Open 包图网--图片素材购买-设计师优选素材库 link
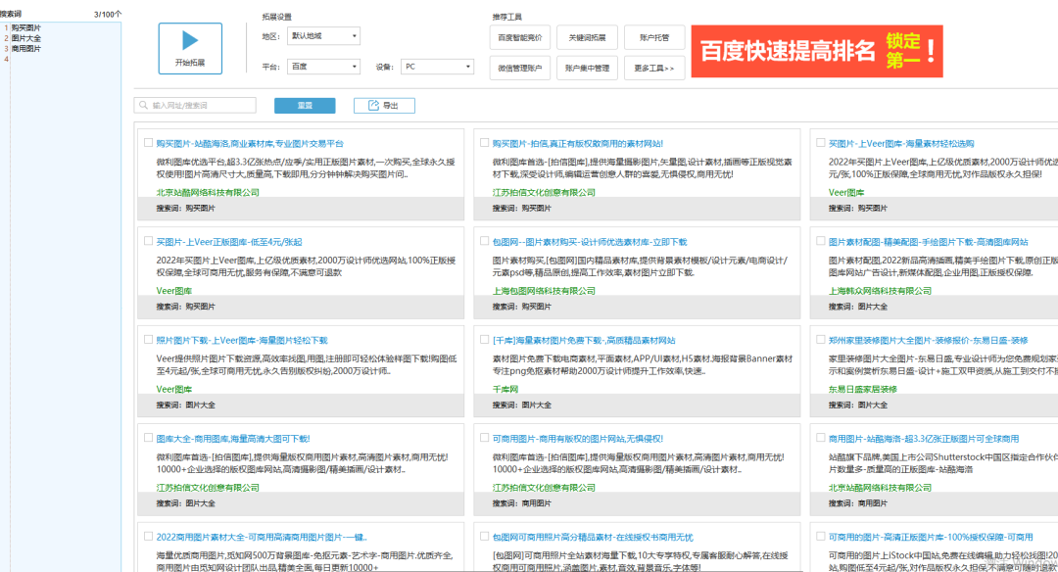The image size is (1058, 572). pyautogui.click(x=590, y=242)
